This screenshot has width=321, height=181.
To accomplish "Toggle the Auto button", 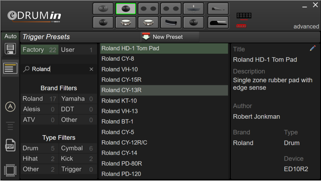I will 10,36.
